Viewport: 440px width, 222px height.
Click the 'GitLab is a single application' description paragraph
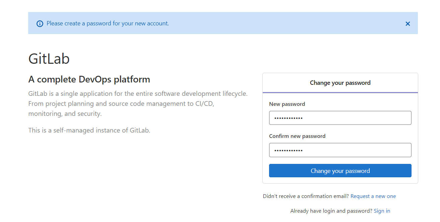point(138,94)
